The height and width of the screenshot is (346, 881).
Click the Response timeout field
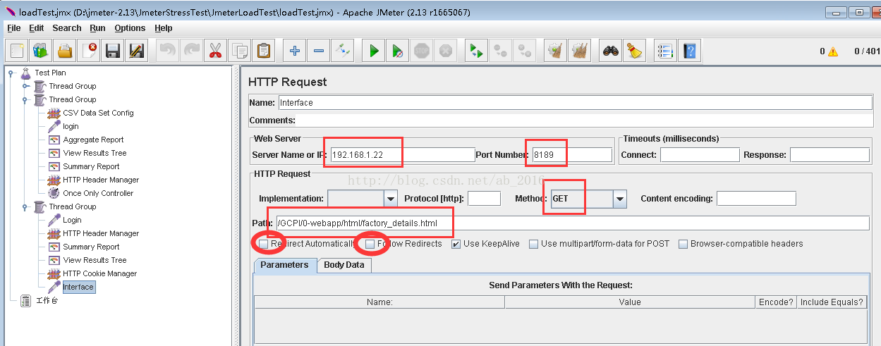[x=830, y=154]
